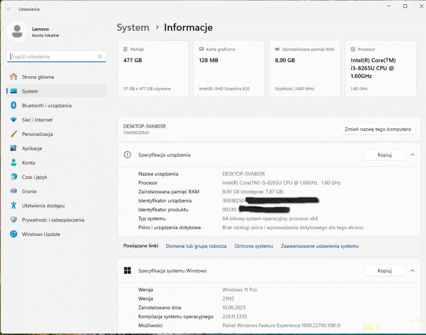Image resolution: width=426 pixels, height=335 pixels.
Task: Select Windows Update in the sidebar
Action: pos(56,234)
